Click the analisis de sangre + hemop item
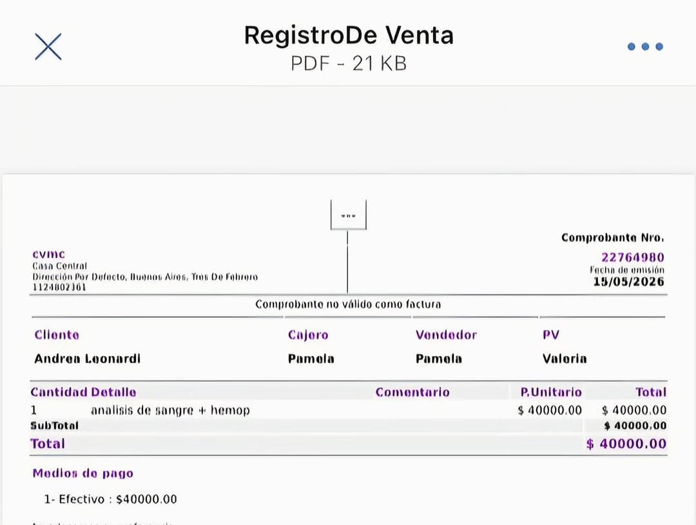This screenshot has height=525, width=696. pyautogui.click(x=170, y=410)
